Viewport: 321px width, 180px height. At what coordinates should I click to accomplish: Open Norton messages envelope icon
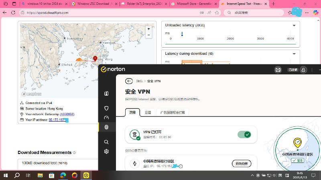pyautogui.click(x=278, y=70)
